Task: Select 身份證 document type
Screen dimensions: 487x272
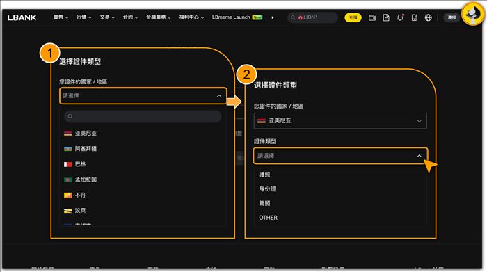Action: click(267, 189)
